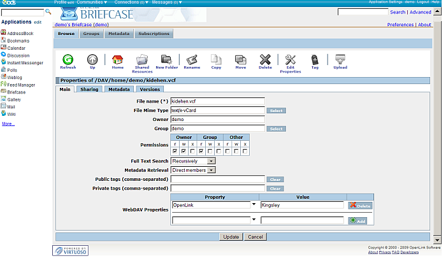Image resolution: width=446 pixels, height=263 pixels.
Task: Click the Rename icon in the toolbar
Action: (x=192, y=59)
